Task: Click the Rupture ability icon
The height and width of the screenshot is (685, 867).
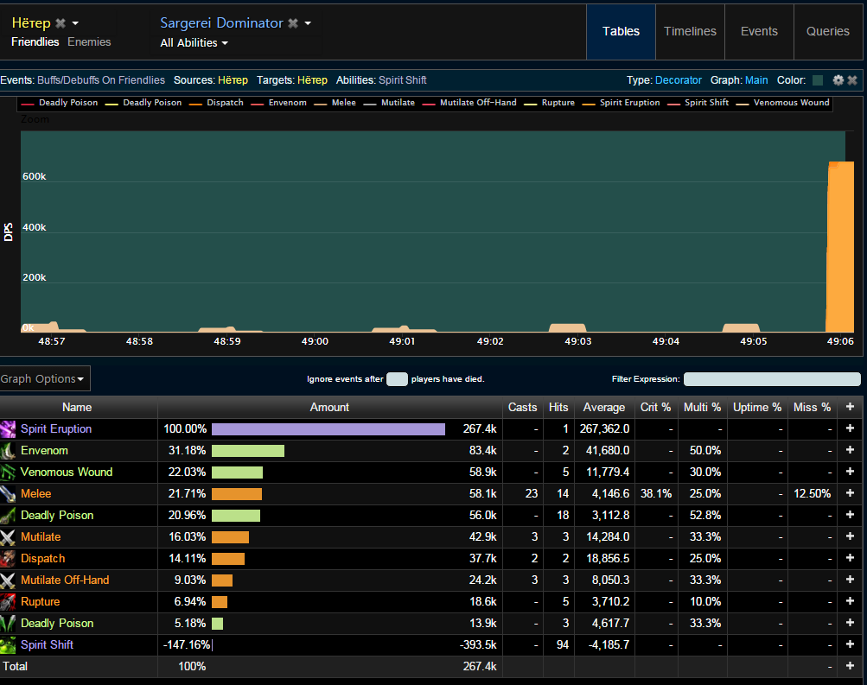Action: (9, 601)
